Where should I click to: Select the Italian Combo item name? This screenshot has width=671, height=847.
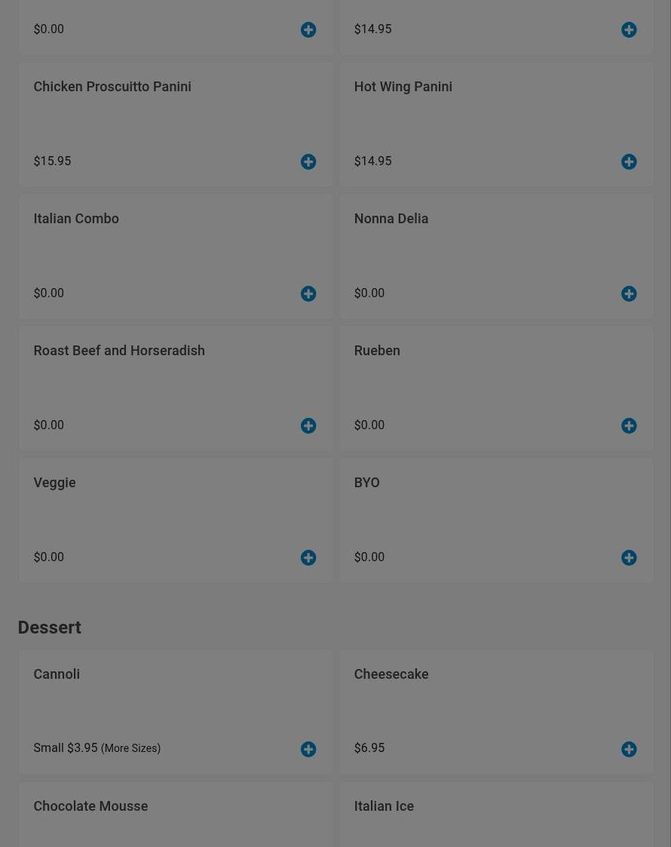(76, 218)
